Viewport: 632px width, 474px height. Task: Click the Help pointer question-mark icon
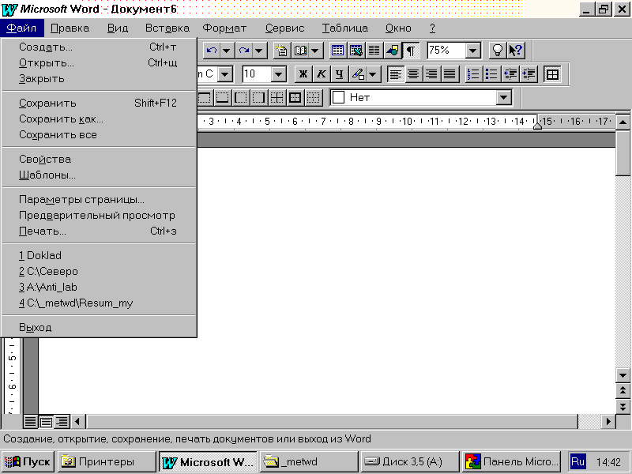pos(516,50)
